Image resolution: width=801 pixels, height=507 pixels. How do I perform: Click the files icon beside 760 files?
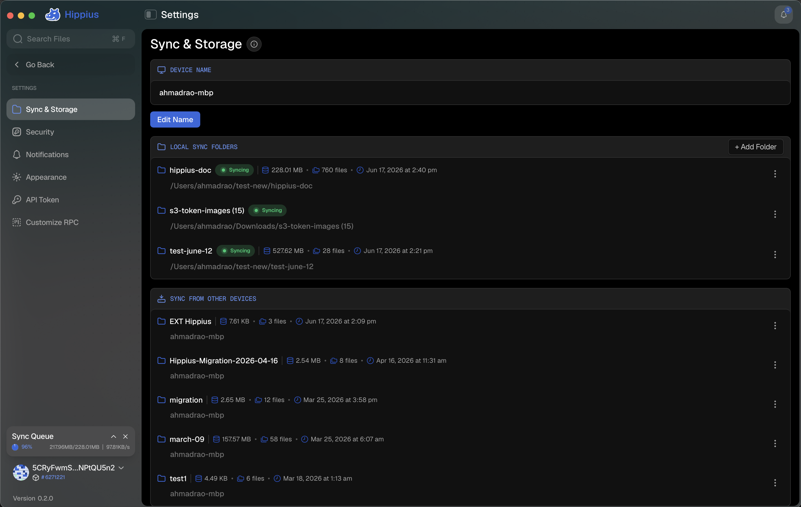(316, 170)
